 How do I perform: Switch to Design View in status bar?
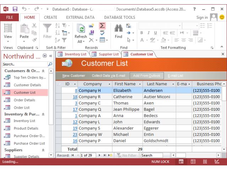coord(217,162)
